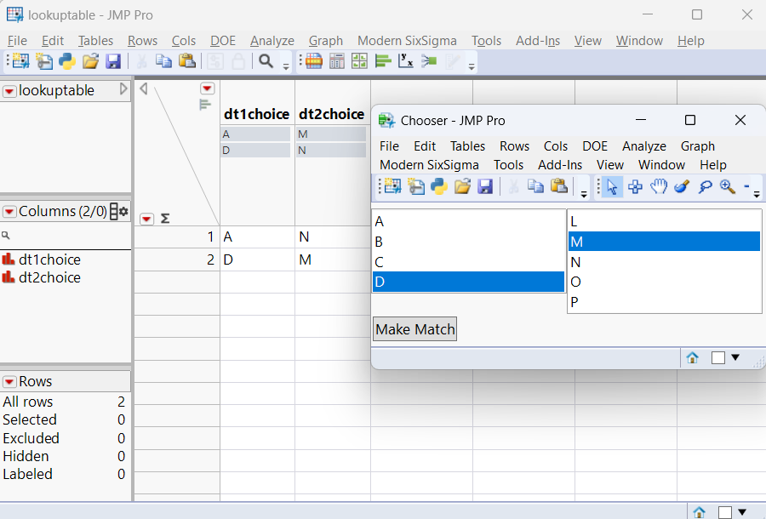Click the home icon in lookuptable status bar

699,512
